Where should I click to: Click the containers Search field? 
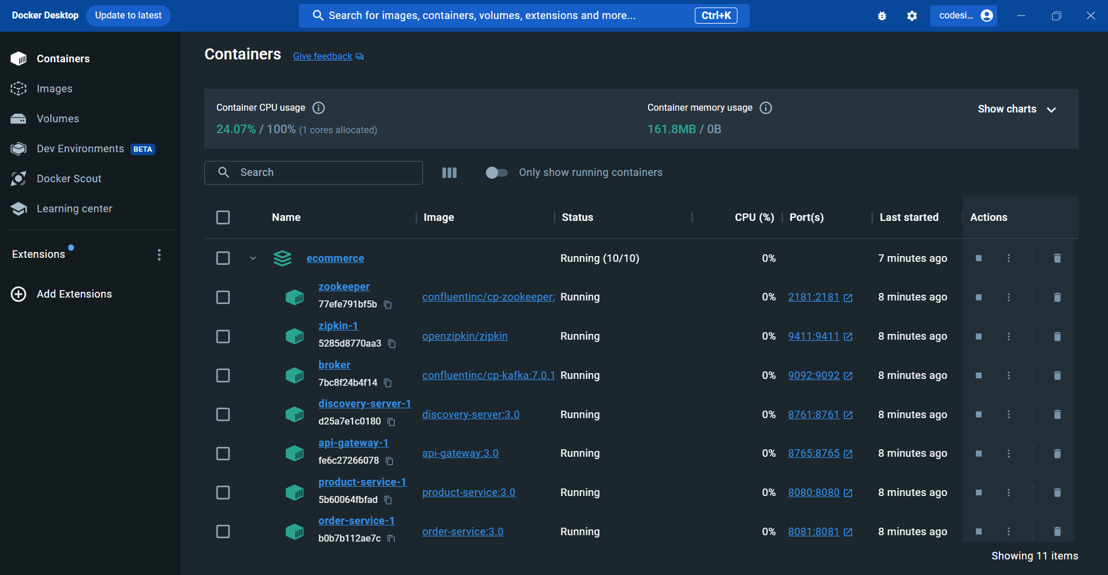click(313, 172)
